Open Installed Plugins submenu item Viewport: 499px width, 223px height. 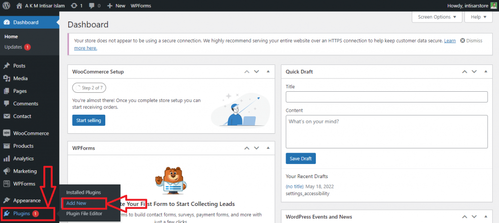coord(83,192)
